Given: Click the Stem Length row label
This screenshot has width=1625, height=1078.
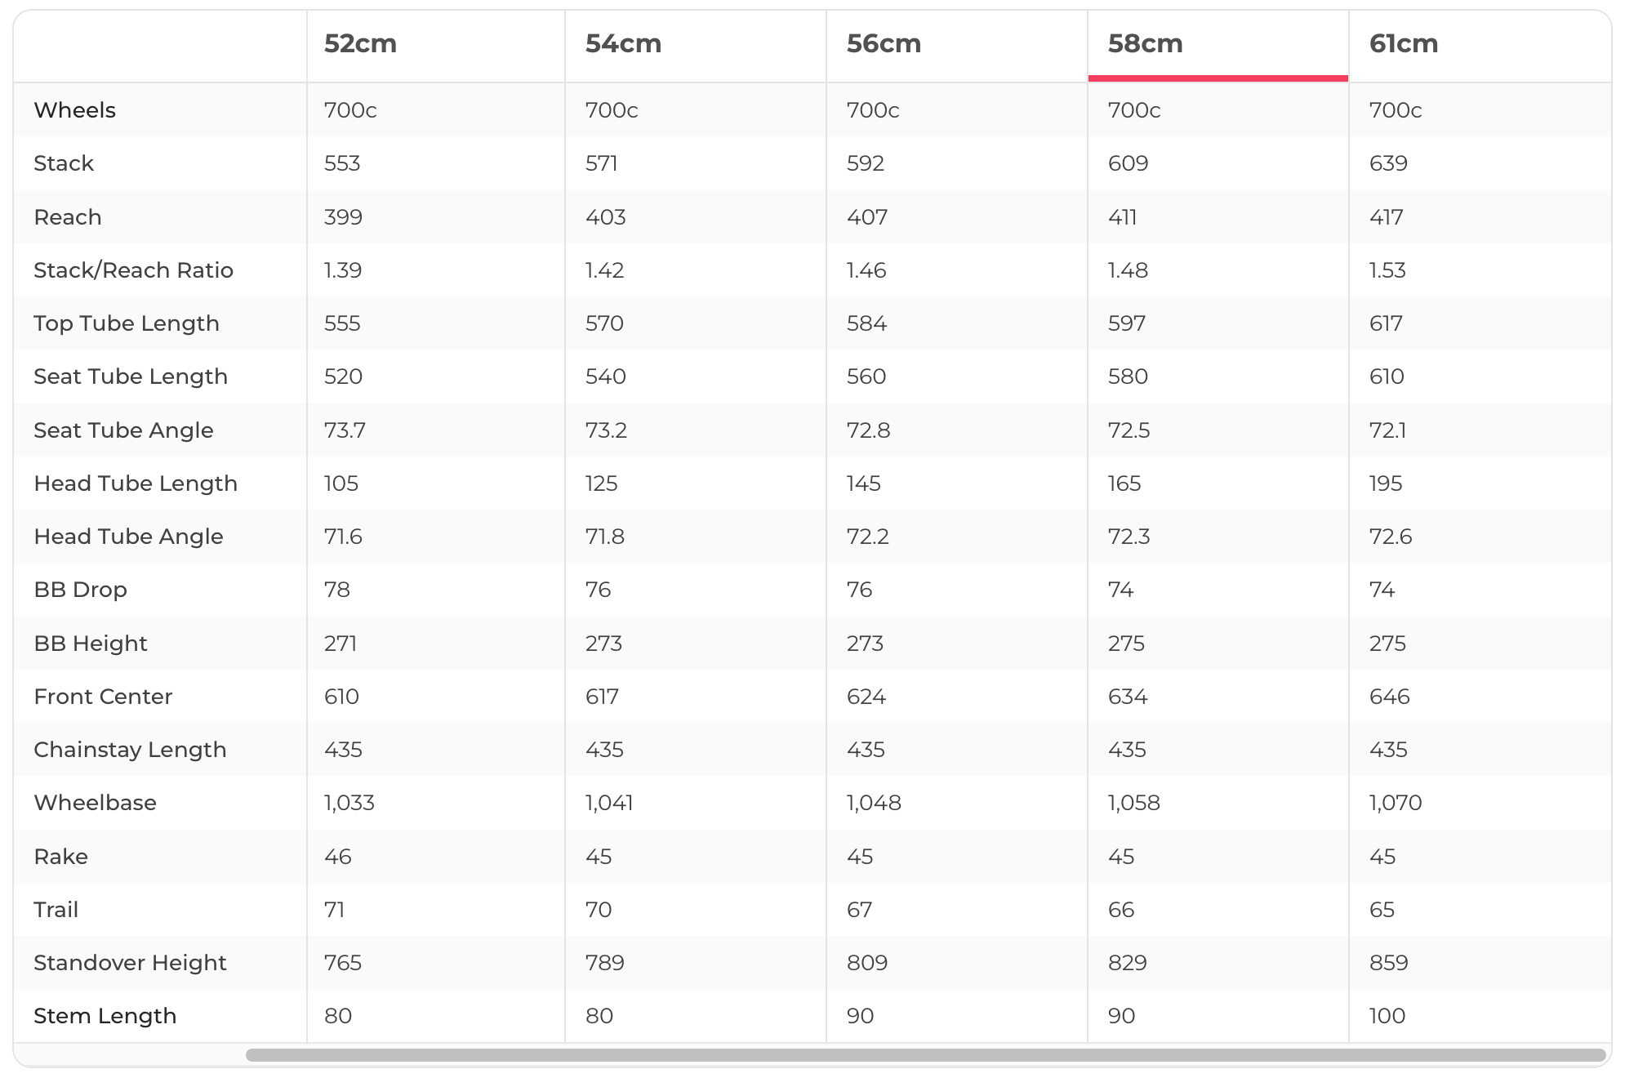Looking at the screenshot, I should click(x=105, y=1016).
